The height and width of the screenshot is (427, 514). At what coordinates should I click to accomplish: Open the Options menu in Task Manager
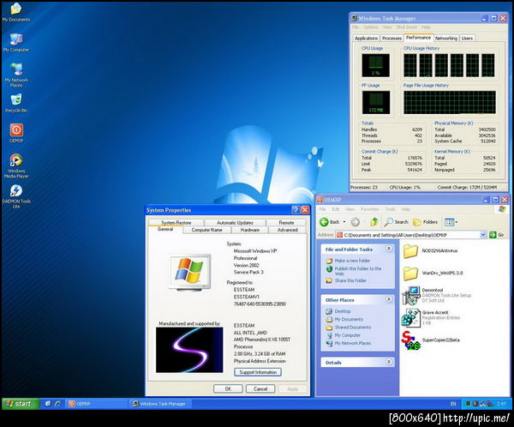pos(370,27)
